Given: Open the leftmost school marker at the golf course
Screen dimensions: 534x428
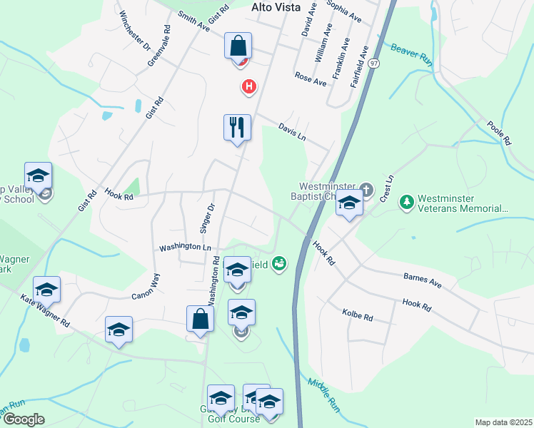Looking at the screenshot, I should coord(221,399).
